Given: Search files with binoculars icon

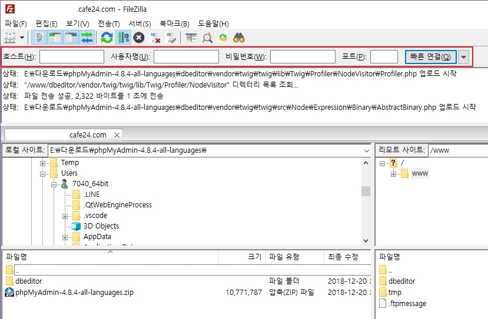Looking at the screenshot, I should point(239,38).
